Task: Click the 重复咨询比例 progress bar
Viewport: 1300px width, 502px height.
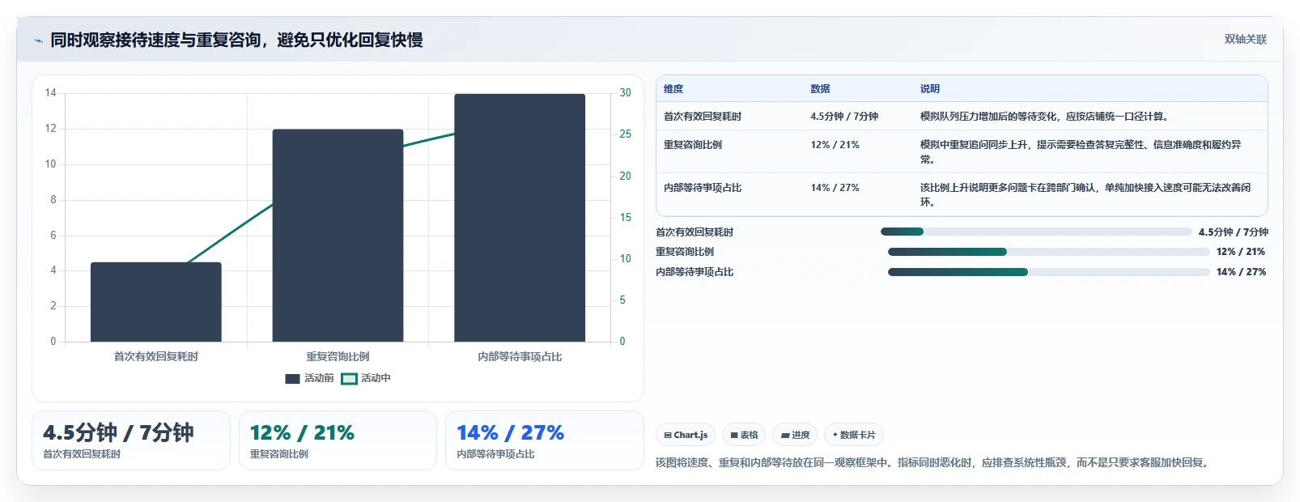Action: click(1048, 252)
